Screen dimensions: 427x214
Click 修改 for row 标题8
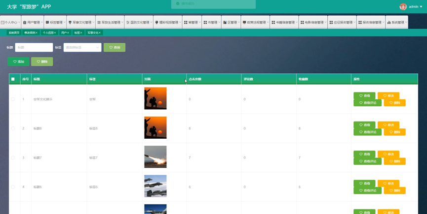[388, 125]
